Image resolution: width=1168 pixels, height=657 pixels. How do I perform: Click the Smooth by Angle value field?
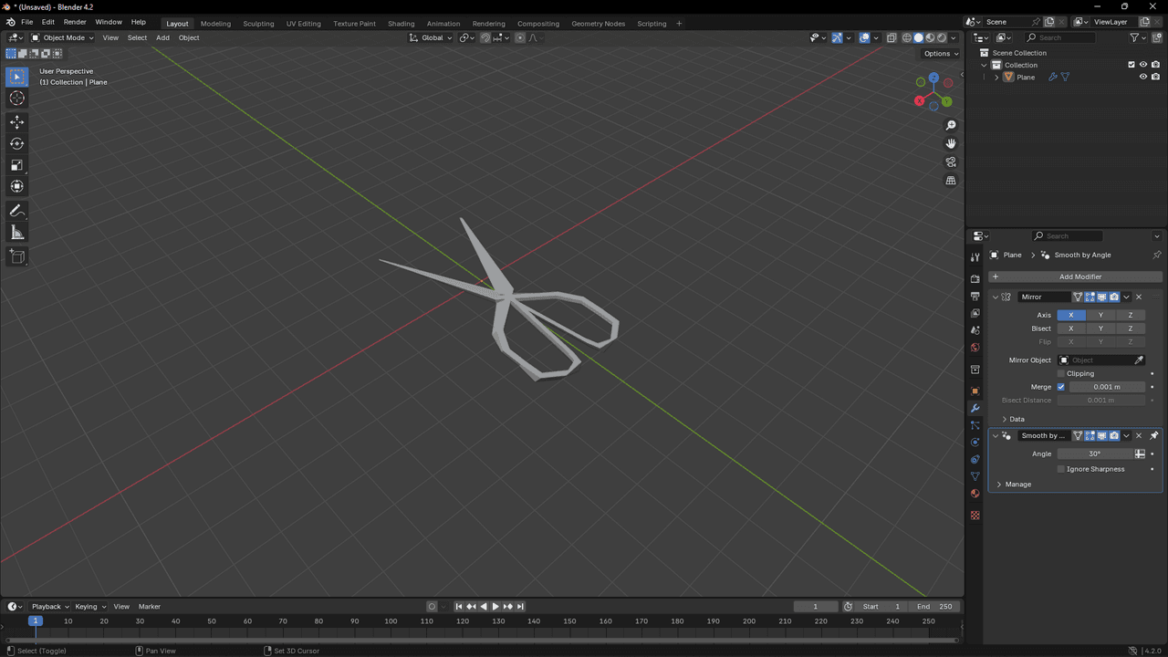pyautogui.click(x=1094, y=454)
